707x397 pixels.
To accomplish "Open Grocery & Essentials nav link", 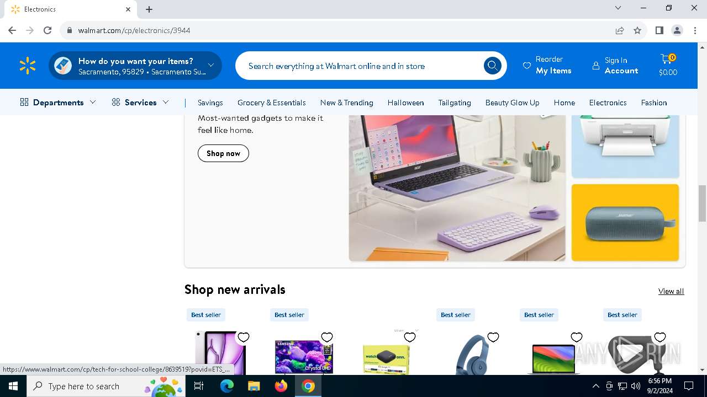I will (272, 103).
